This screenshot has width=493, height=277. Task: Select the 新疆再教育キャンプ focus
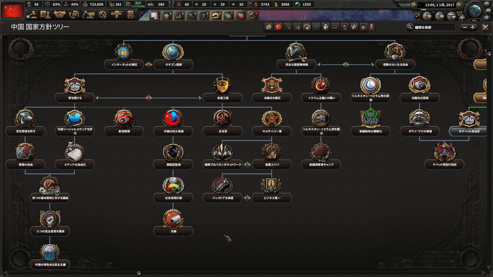pyautogui.click(x=321, y=156)
